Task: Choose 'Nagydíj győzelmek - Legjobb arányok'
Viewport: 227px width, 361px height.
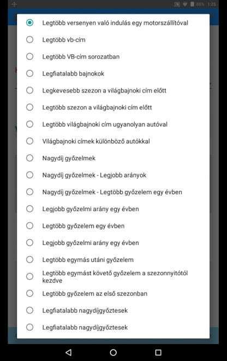Action: click(x=113, y=175)
